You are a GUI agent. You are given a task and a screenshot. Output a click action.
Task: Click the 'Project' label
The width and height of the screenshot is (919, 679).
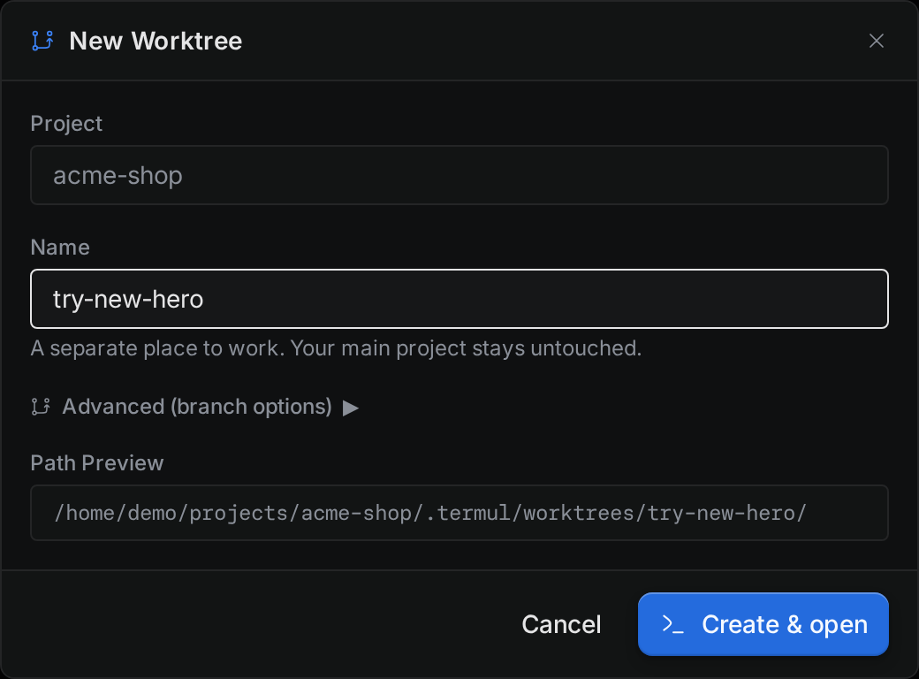pyautogui.click(x=66, y=124)
